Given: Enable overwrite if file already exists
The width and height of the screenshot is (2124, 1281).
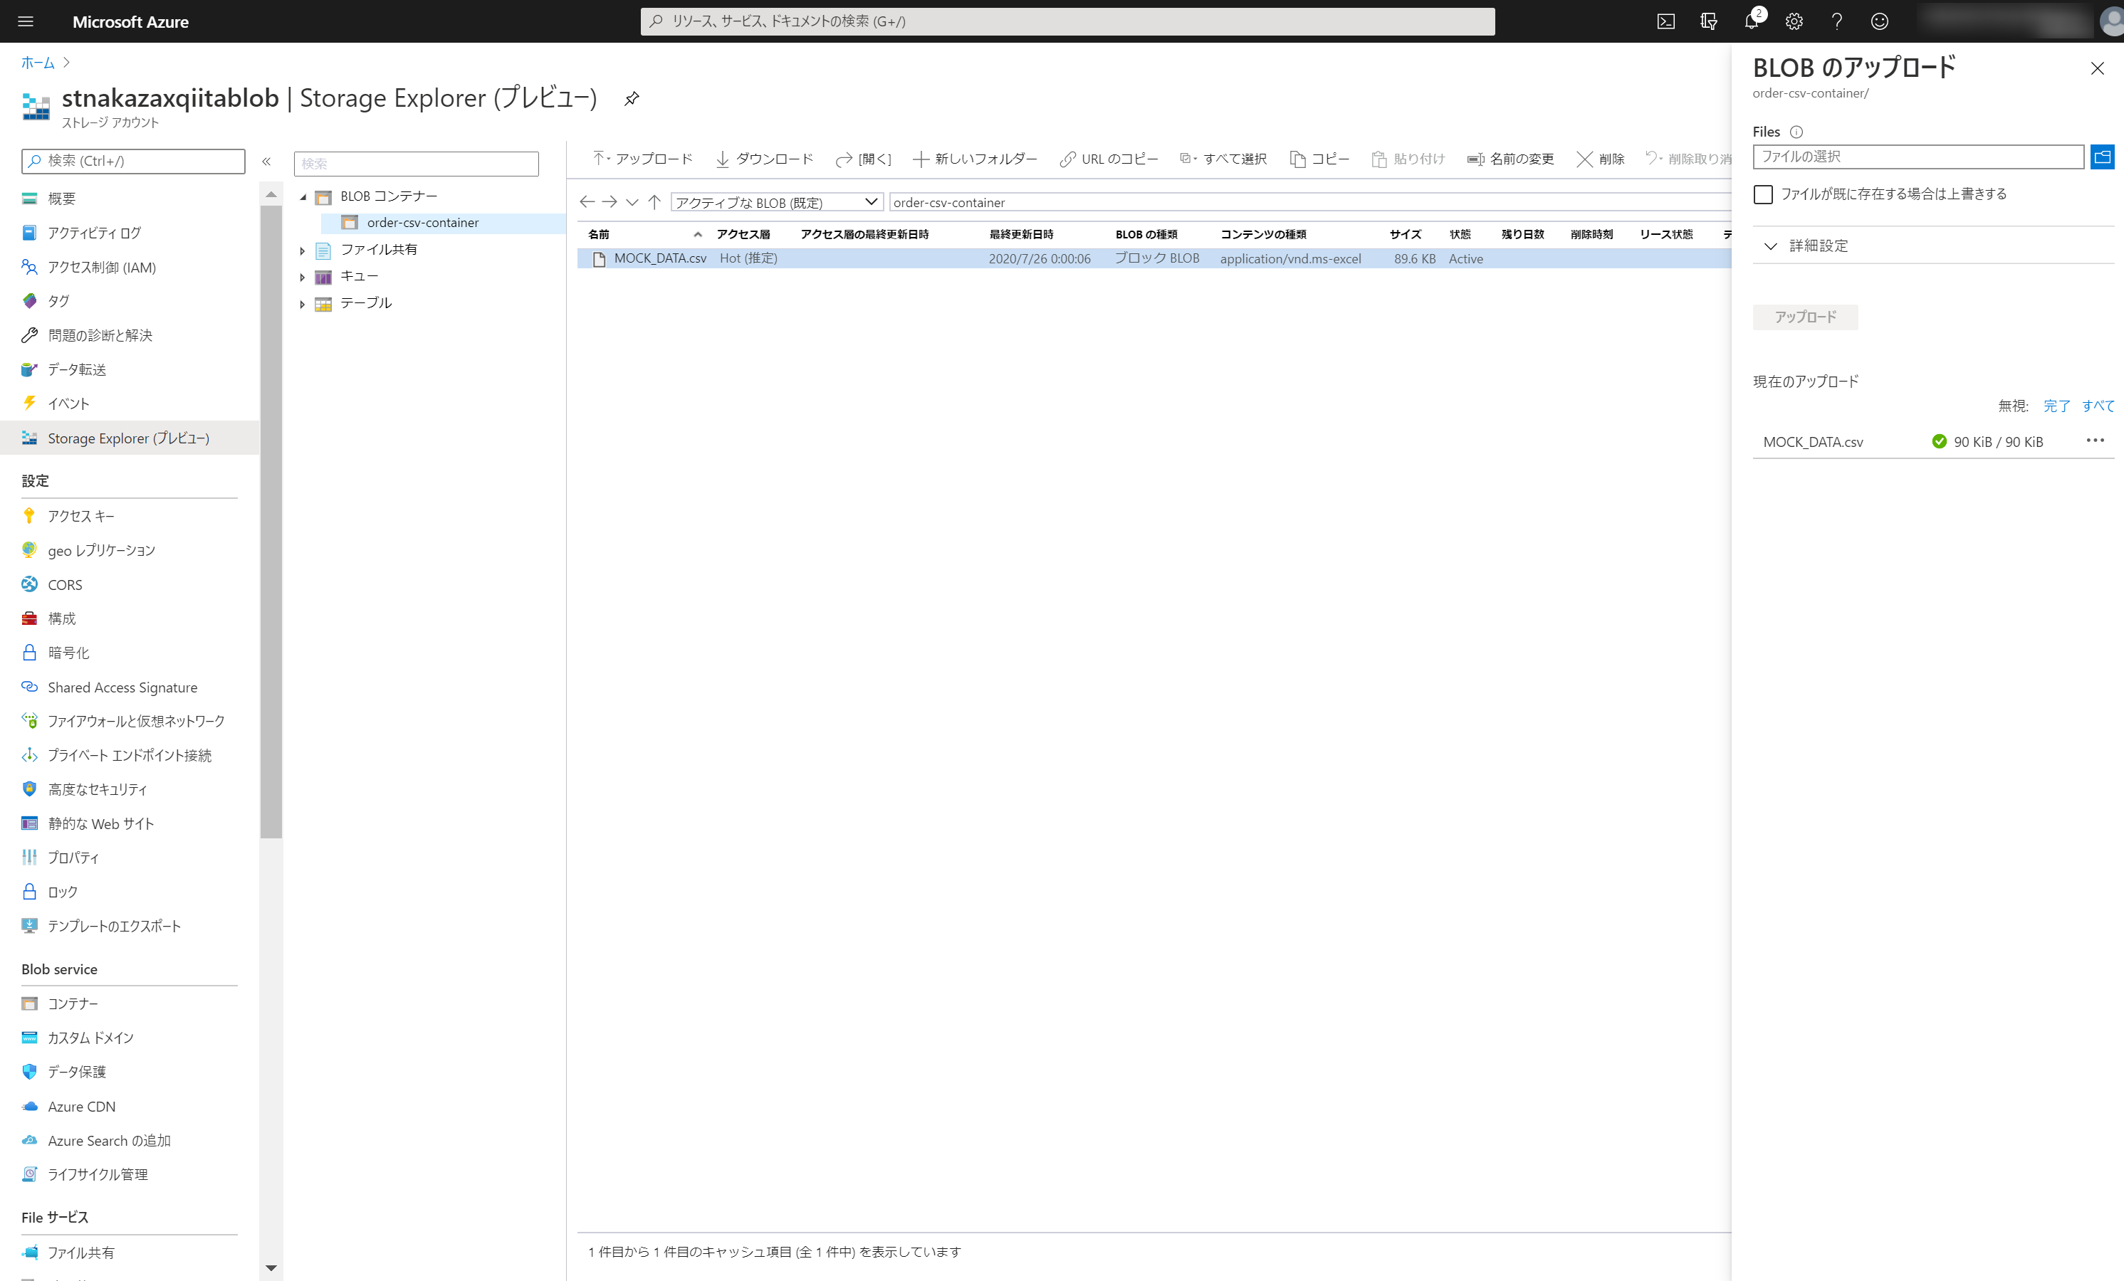Looking at the screenshot, I should (1763, 195).
